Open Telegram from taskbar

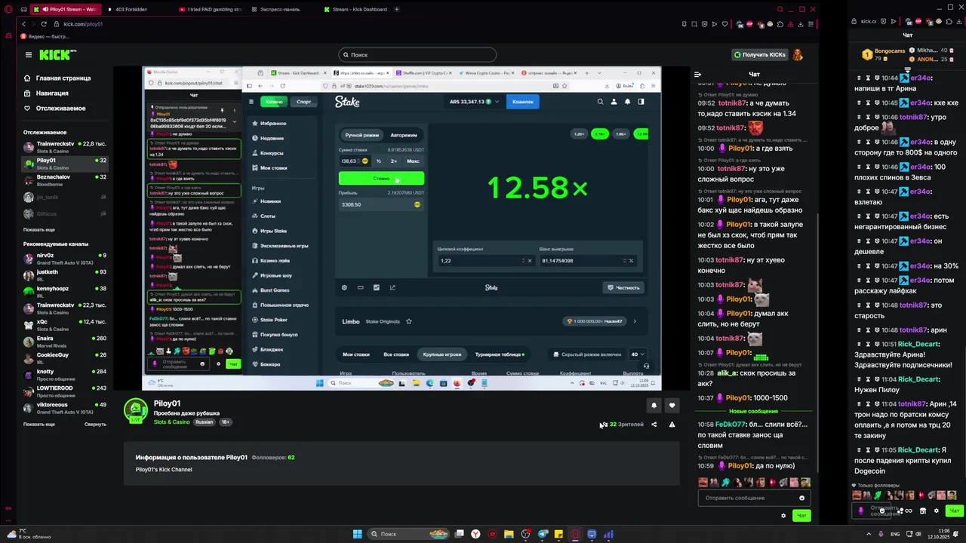coord(543,534)
